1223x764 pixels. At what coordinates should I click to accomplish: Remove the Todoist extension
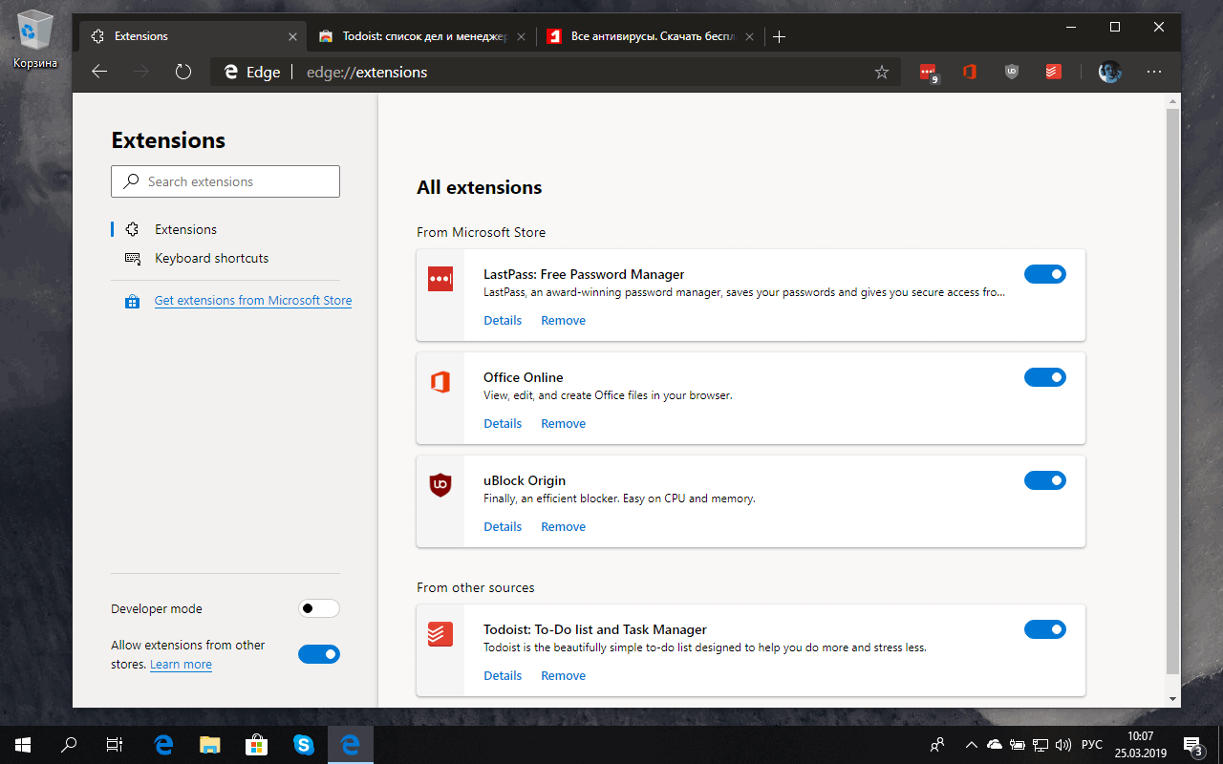click(x=563, y=675)
